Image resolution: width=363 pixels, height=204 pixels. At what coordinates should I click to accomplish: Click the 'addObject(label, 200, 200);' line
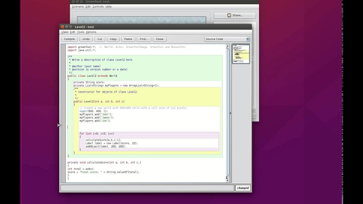pos(105,146)
